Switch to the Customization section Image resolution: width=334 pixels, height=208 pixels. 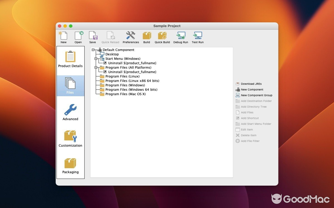pyautogui.click(x=70, y=139)
